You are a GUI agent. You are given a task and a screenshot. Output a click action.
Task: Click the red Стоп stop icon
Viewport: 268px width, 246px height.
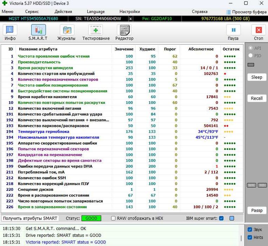259,30
